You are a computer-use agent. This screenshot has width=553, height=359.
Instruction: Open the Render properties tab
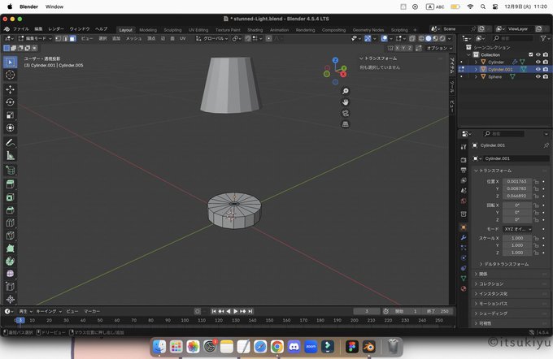pos(464,159)
